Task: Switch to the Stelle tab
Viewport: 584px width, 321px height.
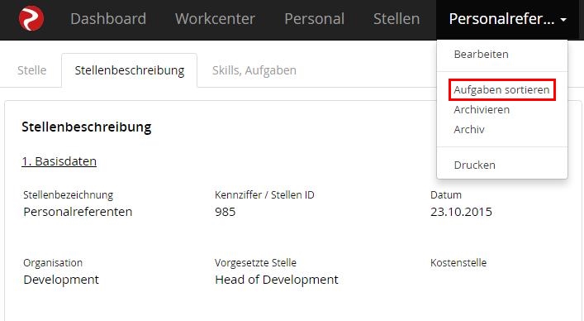Action: pyautogui.click(x=31, y=70)
